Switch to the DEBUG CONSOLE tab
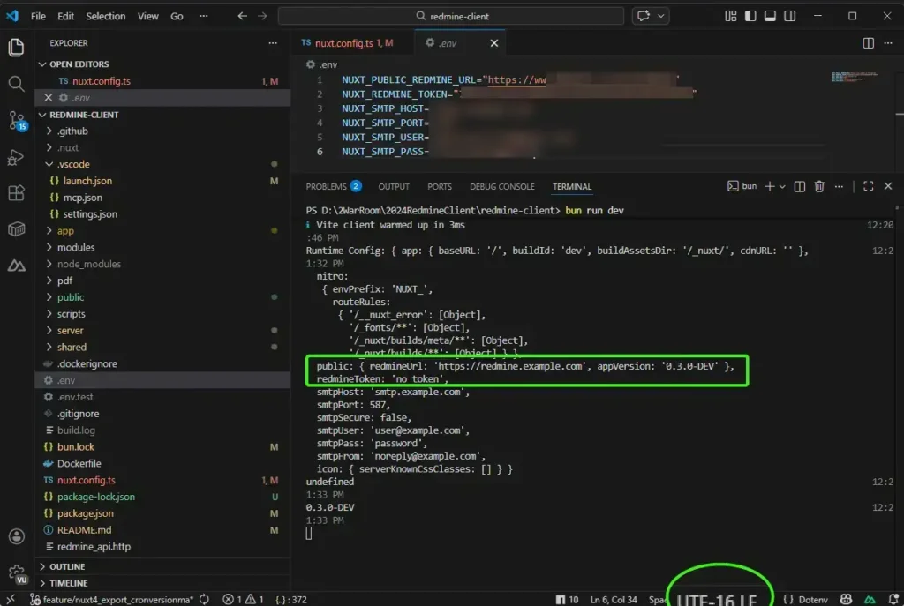This screenshot has width=904, height=606. tap(501, 187)
